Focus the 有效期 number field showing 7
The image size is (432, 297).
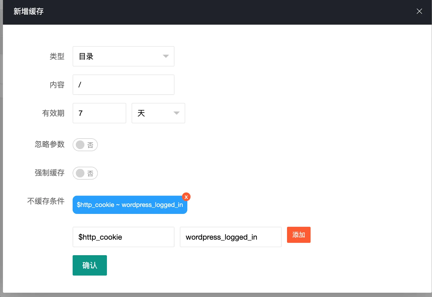click(x=99, y=113)
